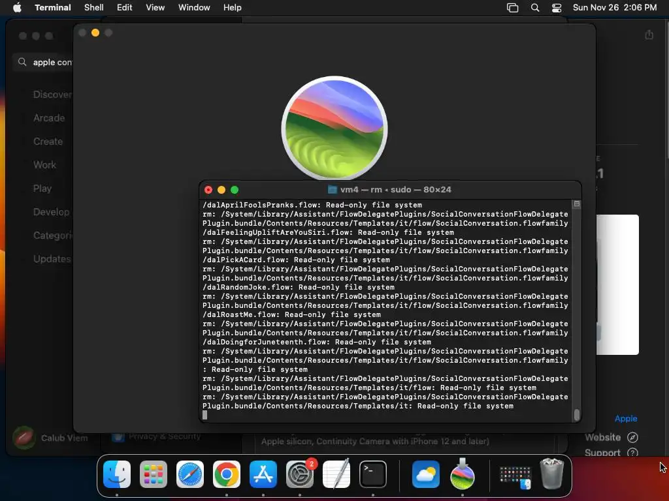The width and height of the screenshot is (669, 501).
Task: Open Finder from the Dock
Action: (117, 474)
